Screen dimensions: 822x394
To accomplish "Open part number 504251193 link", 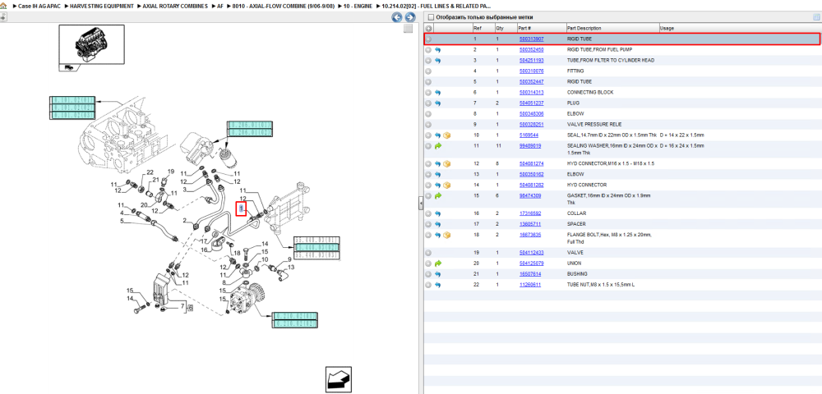I will pyautogui.click(x=531, y=61).
